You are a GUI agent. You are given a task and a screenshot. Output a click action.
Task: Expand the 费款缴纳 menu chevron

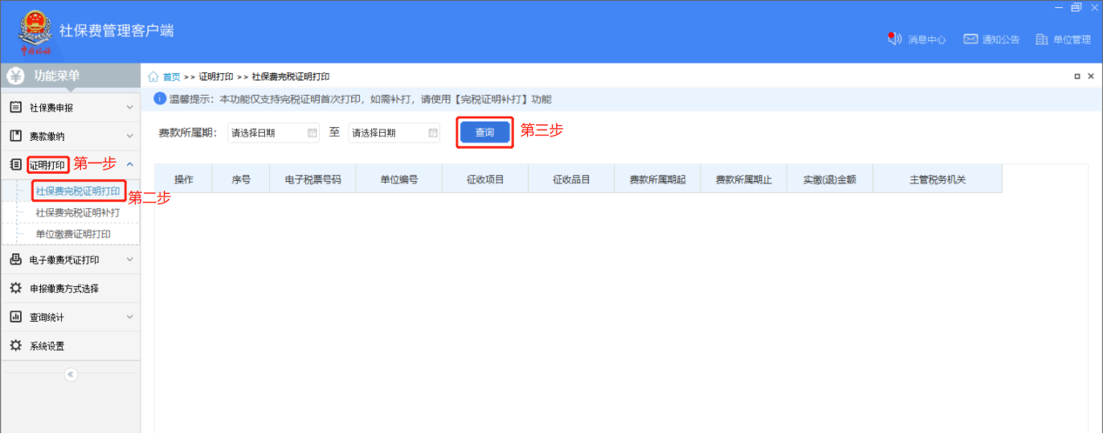click(x=130, y=137)
